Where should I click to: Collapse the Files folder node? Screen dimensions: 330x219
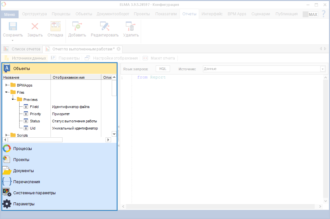(x=7, y=92)
